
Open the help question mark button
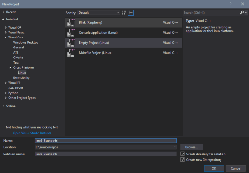pos(231,4)
